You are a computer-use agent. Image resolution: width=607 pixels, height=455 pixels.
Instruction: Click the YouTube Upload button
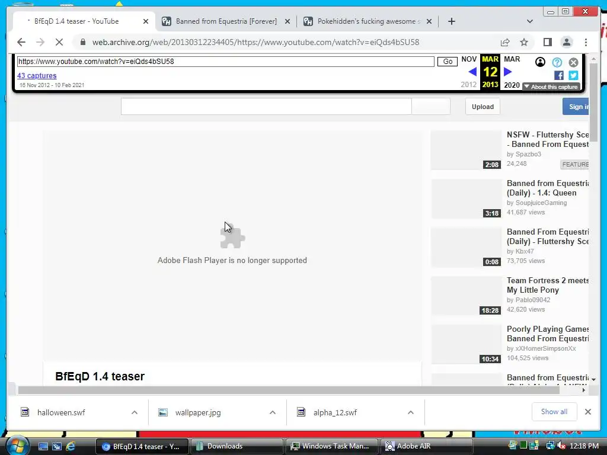483,107
